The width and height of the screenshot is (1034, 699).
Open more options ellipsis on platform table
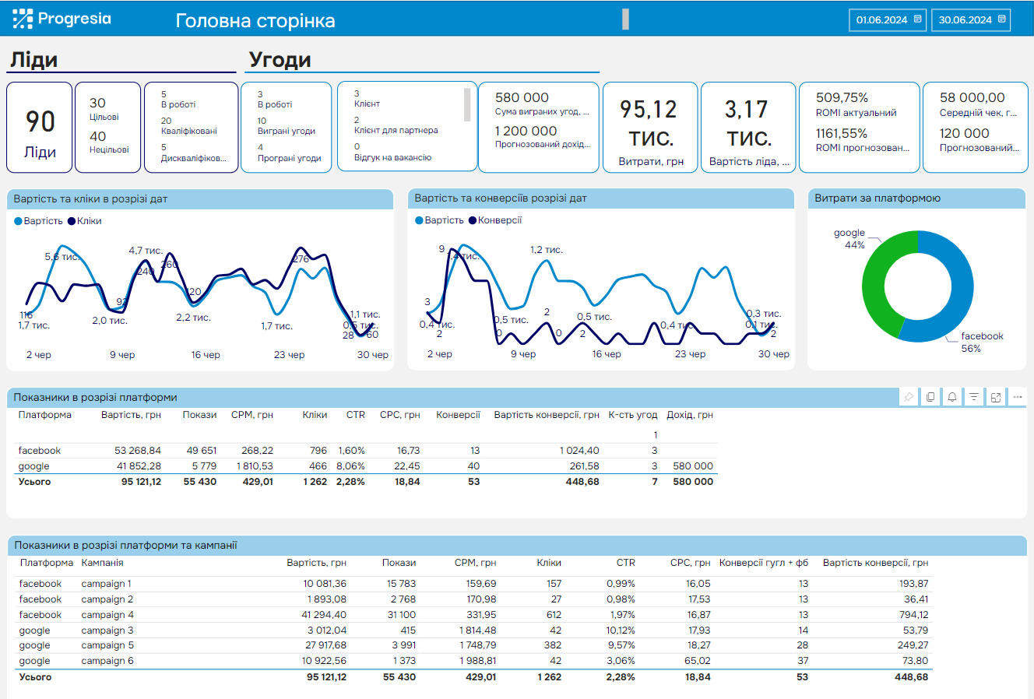tap(1018, 397)
